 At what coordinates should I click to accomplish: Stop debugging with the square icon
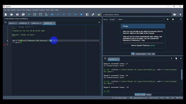pyautogui.click(x=81, y=14)
